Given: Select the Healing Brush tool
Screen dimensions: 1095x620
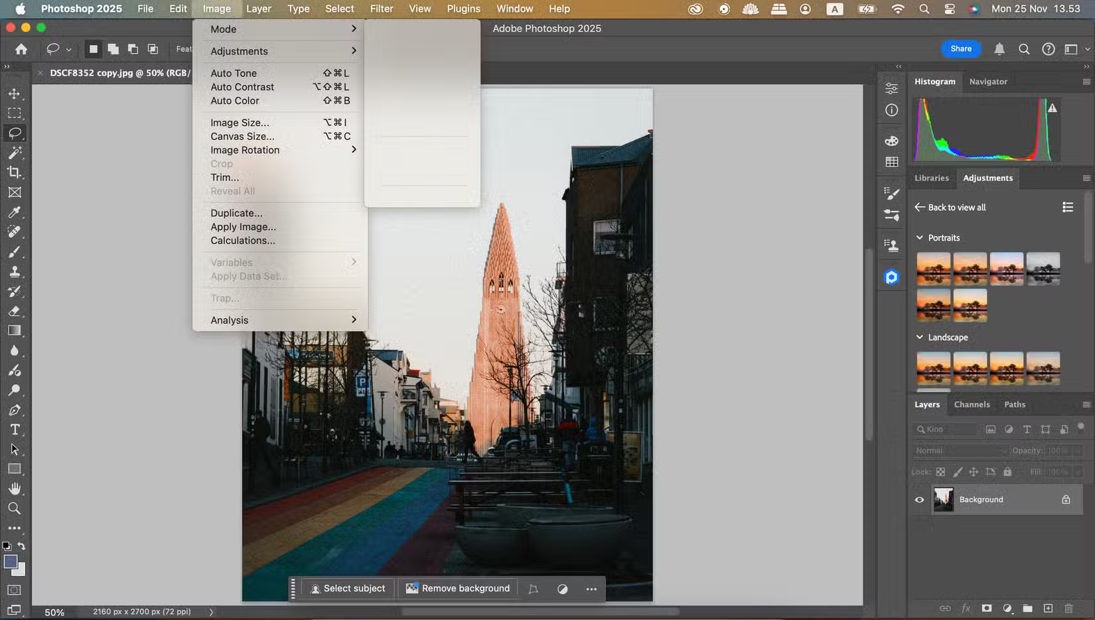Looking at the screenshot, I should (15, 232).
